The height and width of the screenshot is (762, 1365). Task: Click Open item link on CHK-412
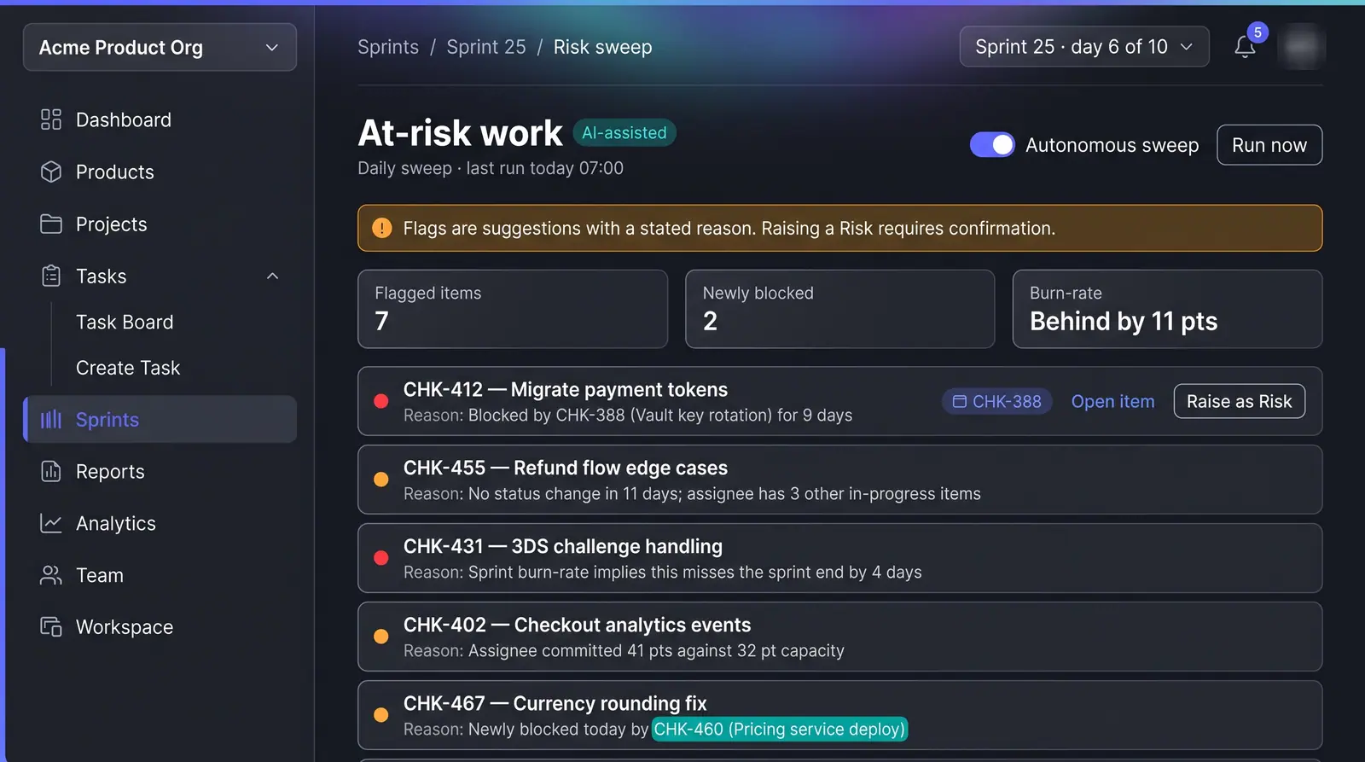click(x=1112, y=401)
